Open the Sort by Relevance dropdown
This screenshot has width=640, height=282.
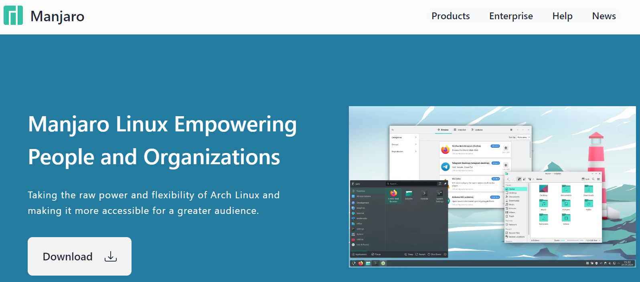pos(523,137)
